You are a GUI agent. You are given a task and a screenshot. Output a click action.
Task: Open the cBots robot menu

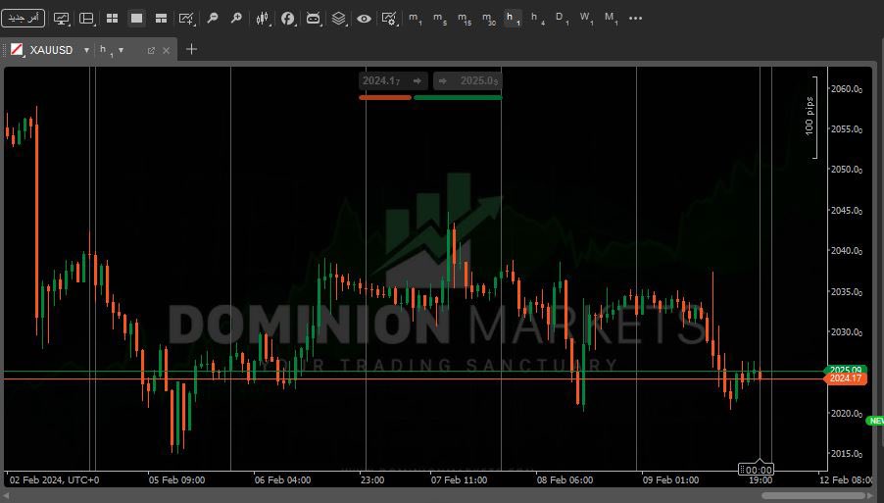[313, 19]
